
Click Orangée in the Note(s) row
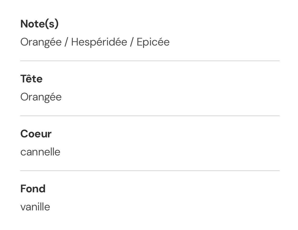click(x=41, y=42)
